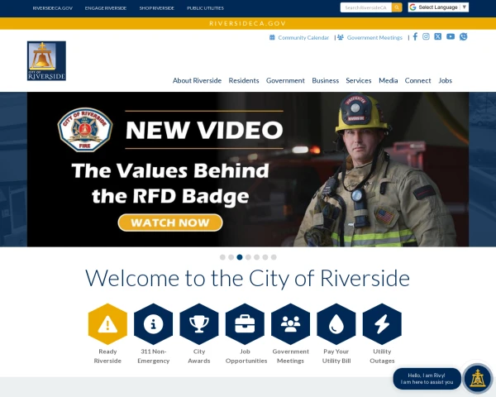Click the Riverside Fire badge in banner
The image size is (496, 397).
click(85, 130)
